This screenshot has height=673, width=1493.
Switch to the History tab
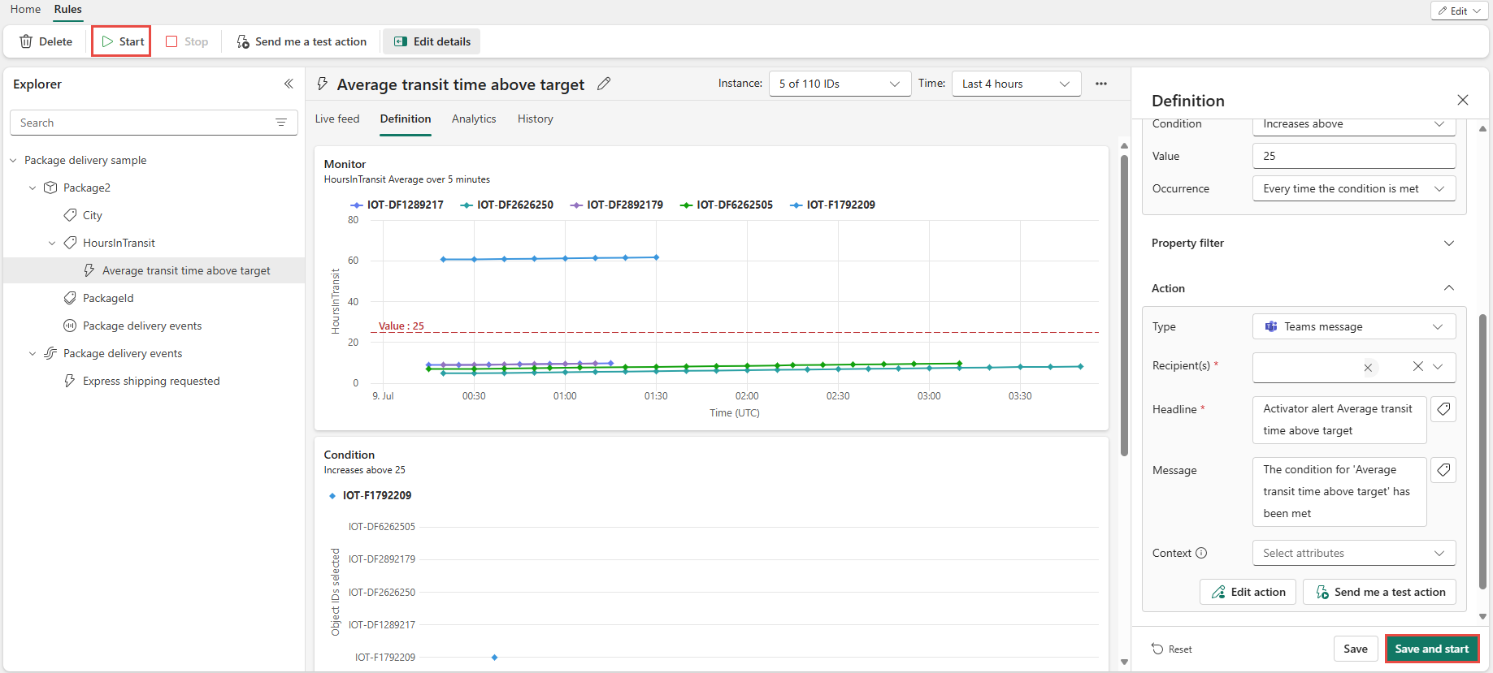pos(535,119)
